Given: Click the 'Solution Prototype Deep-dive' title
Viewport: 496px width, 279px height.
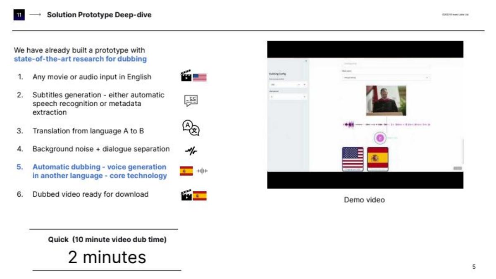Looking at the screenshot, I should 99,15.
